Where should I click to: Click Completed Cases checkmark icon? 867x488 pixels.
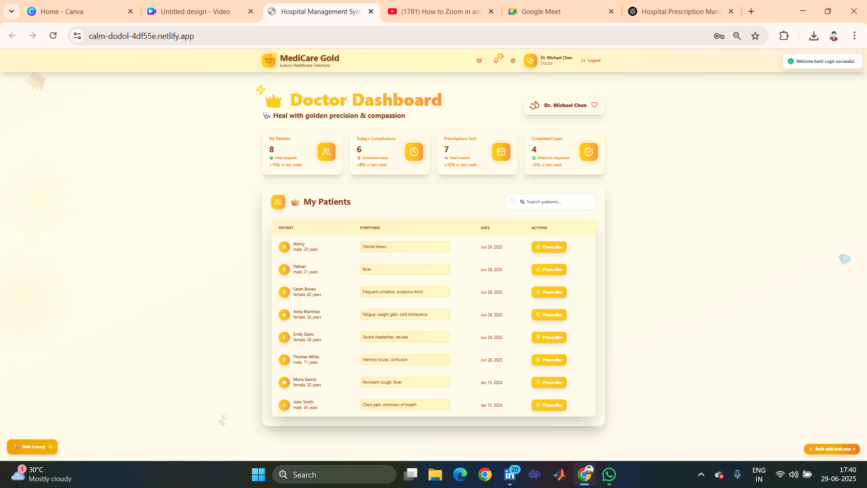click(588, 152)
